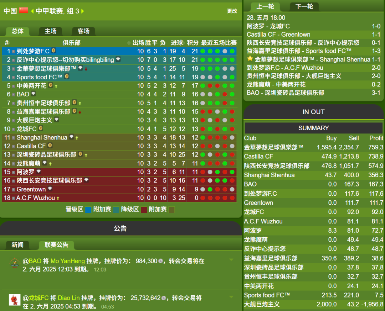Open the 联赛公告 tab
The image size is (385, 311).
pyautogui.click(x=56, y=245)
